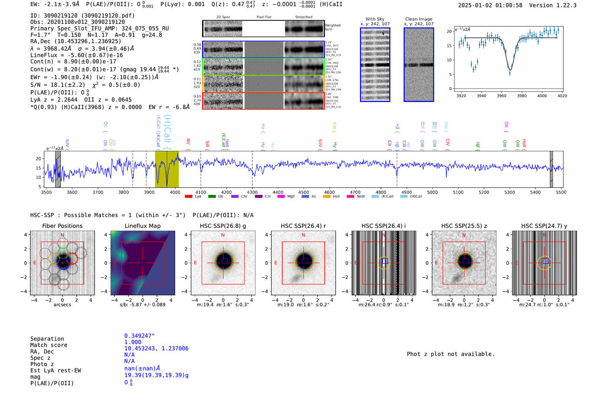Screen dimensions: 607x413
Task: Click the HSC-SSP Possible Matches header
Action: coord(142,215)
